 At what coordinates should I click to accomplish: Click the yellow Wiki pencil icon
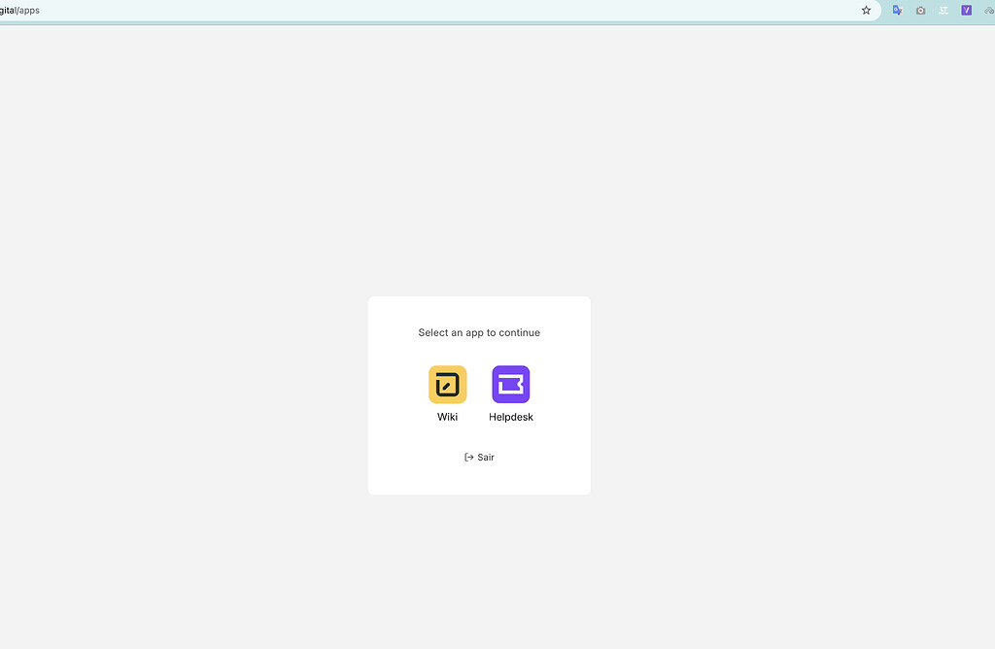tap(447, 384)
